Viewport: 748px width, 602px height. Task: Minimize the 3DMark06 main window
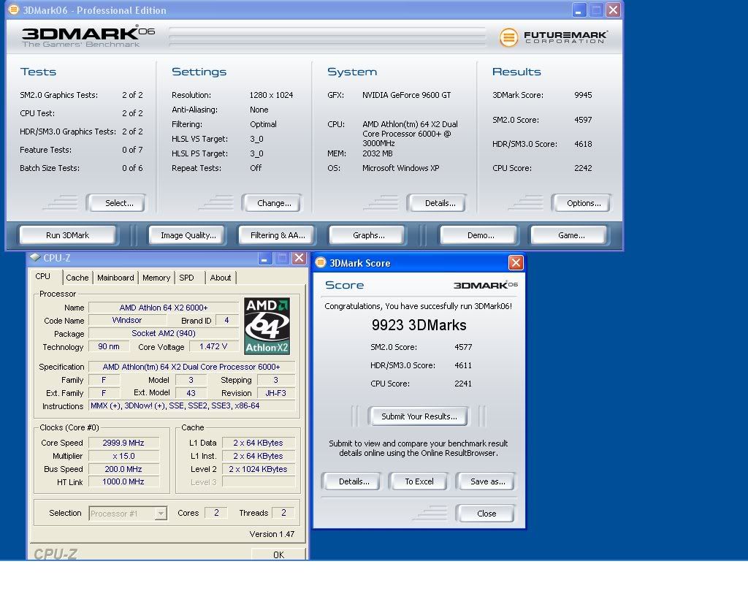(x=579, y=10)
